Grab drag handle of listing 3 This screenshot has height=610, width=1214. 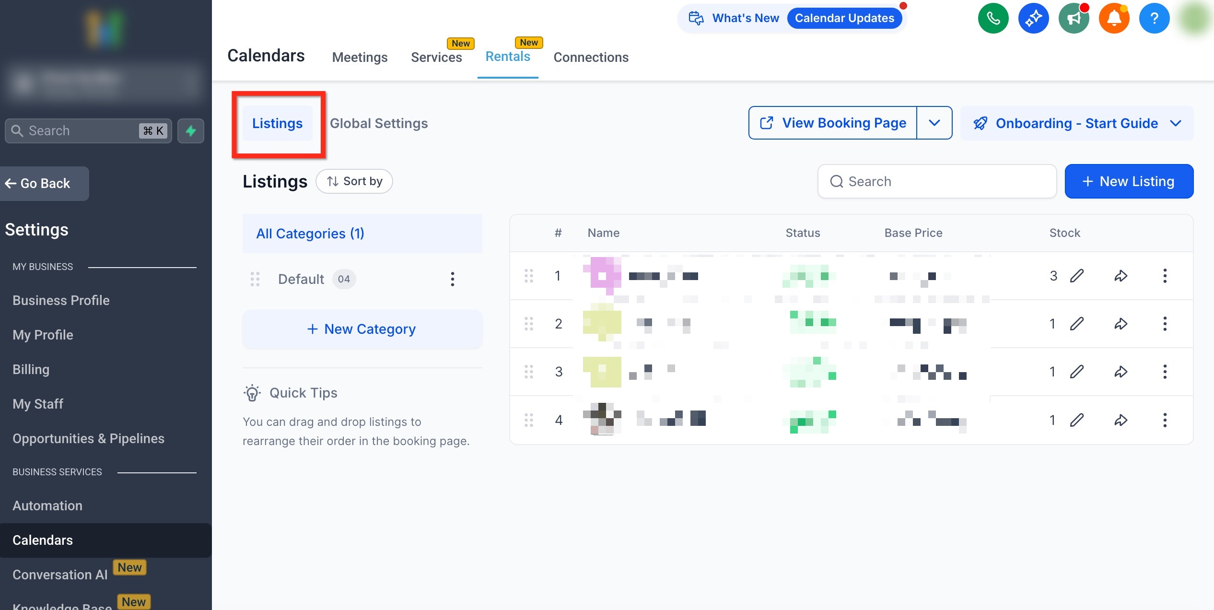tap(529, 372)
